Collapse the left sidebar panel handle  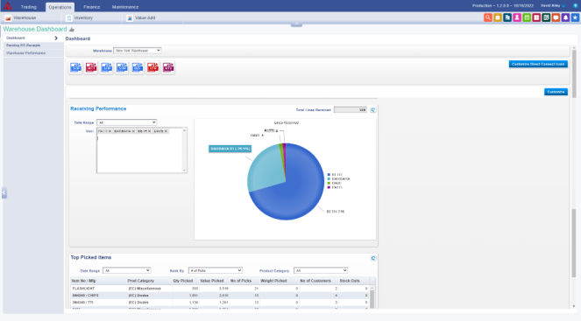click(4, 192)
